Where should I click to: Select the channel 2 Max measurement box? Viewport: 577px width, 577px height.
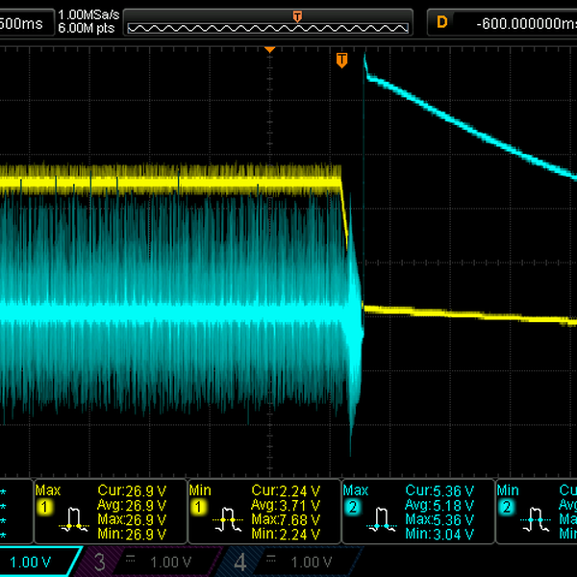click(418, 512)
